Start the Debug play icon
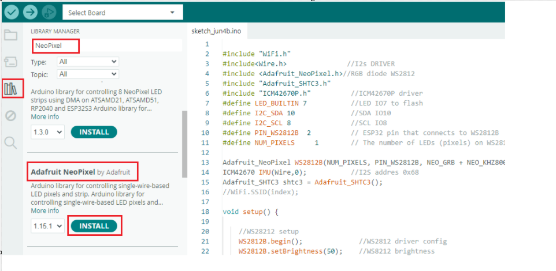The width and height of the screenshot is (556, 271). [49, 12]
